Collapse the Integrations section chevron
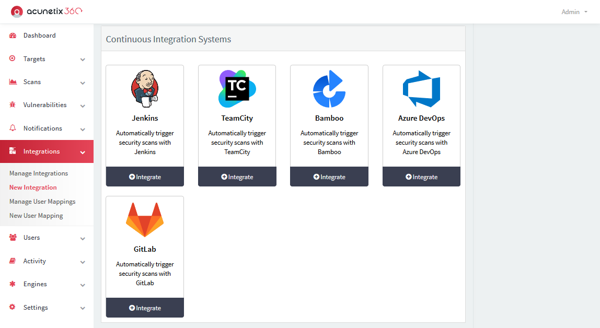600x328 pixels. coord(83,152)
